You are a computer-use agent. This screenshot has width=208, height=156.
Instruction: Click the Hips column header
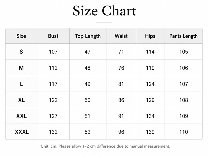pyautogui.click(x=150, y=36)
